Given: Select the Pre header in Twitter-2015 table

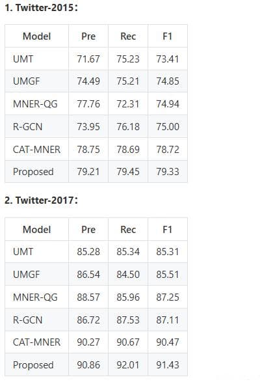Looking at the screenshot, I should 88,36.
